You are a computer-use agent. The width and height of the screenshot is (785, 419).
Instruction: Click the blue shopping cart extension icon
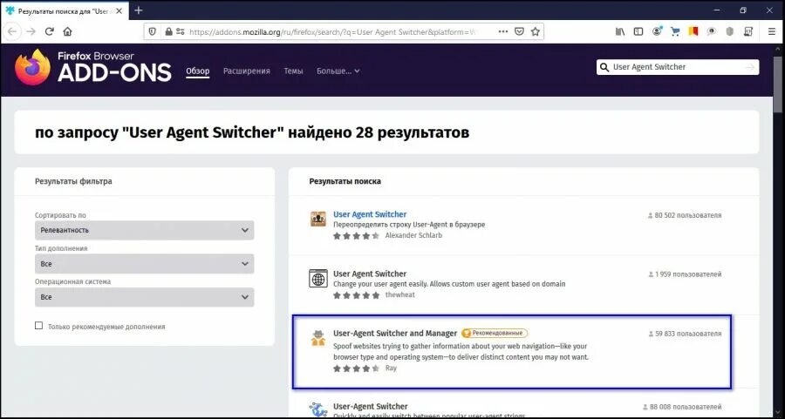click(675, 31)
